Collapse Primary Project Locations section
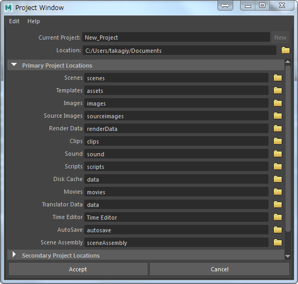Image resolution: width=298 pixels, height=284 pixels. click(x=14, y=65)
